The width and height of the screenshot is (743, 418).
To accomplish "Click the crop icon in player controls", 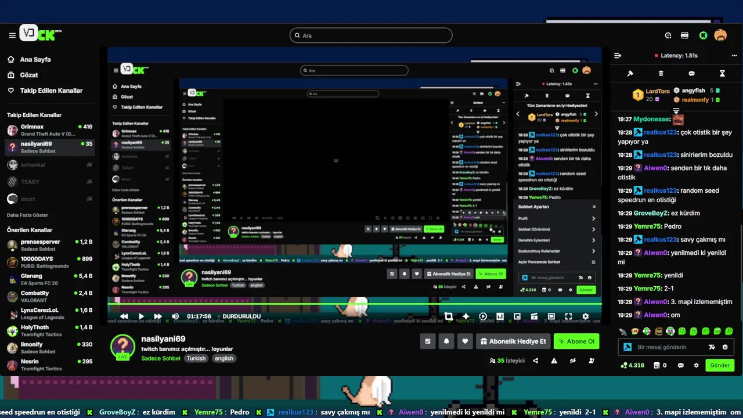I will click(449, 316).
